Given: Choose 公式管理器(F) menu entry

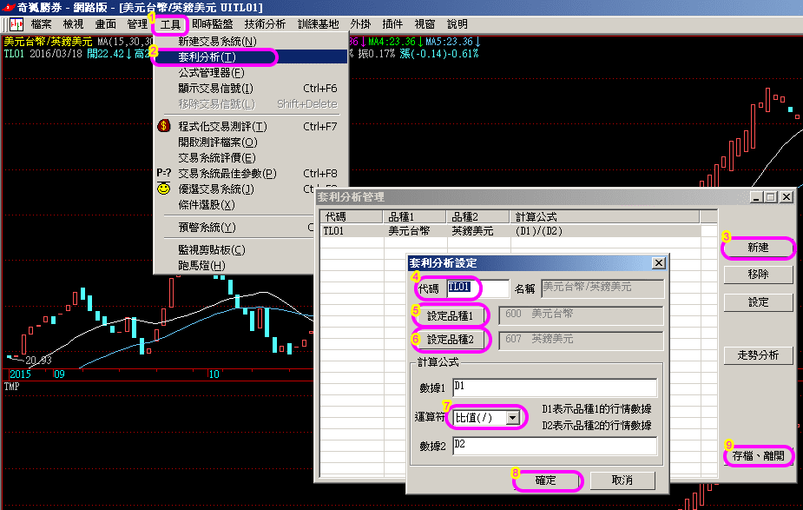Looking at the screenshot, I should pyautogui.click(x=210, y=73).
